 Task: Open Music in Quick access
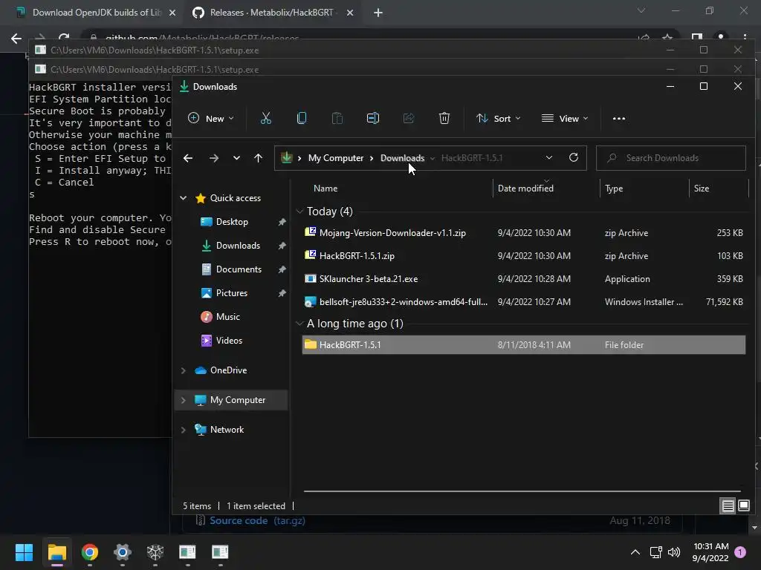227,316
